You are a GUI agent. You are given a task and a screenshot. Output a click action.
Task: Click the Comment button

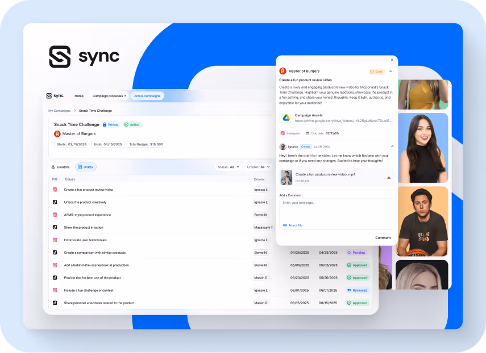383,238
